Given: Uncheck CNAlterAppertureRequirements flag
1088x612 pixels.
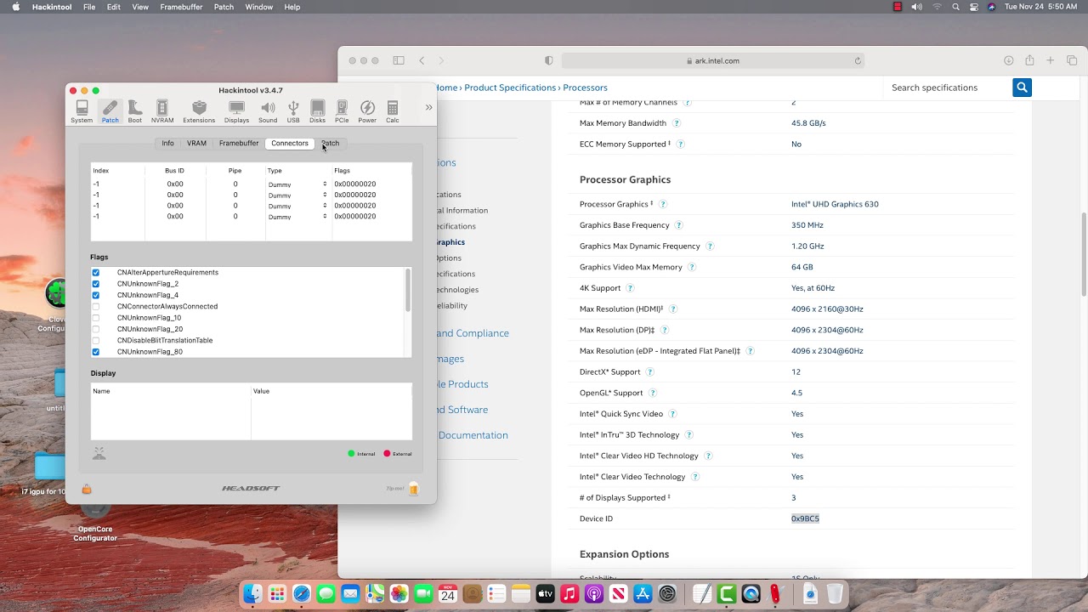Looking at the screenshot, I should click(96, 273).
